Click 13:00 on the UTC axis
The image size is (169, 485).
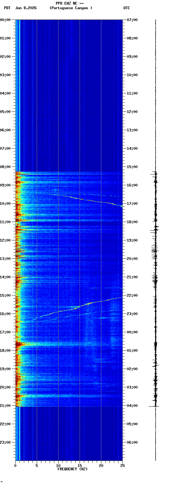click(132, 130)
